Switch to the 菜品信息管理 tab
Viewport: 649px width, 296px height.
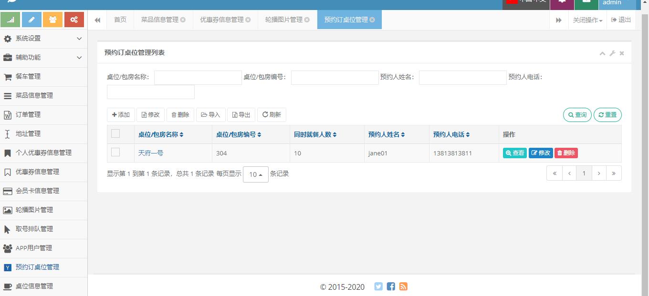click(x=160, y=20)
